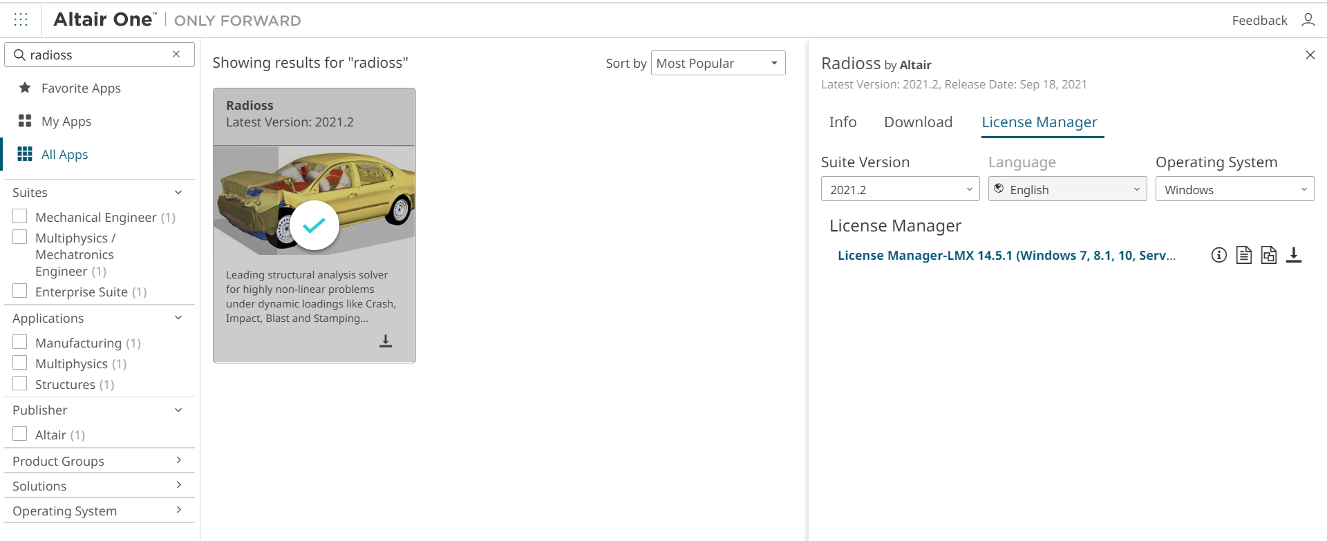
Task: Download License Manager-LMX 14.5.1 installer
Action: [x=1294, y=256]
